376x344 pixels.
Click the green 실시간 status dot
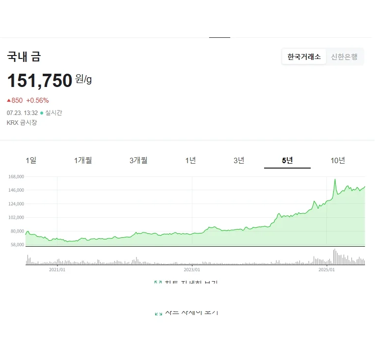(x=42, y=113)
